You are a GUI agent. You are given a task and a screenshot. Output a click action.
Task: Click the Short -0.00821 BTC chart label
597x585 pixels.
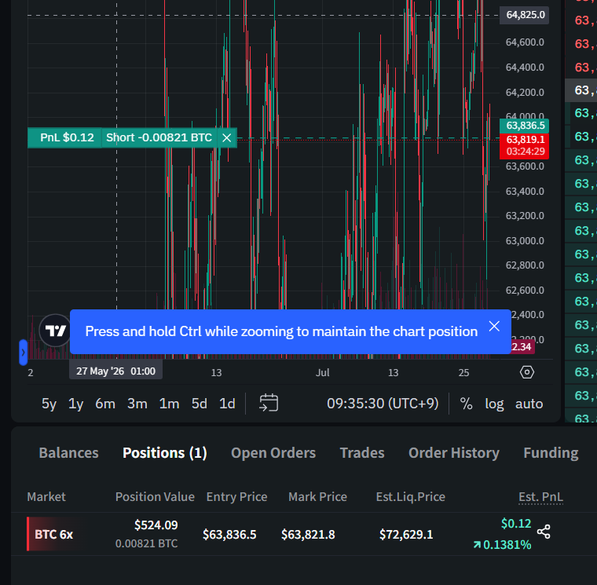[x=159, y=137]
